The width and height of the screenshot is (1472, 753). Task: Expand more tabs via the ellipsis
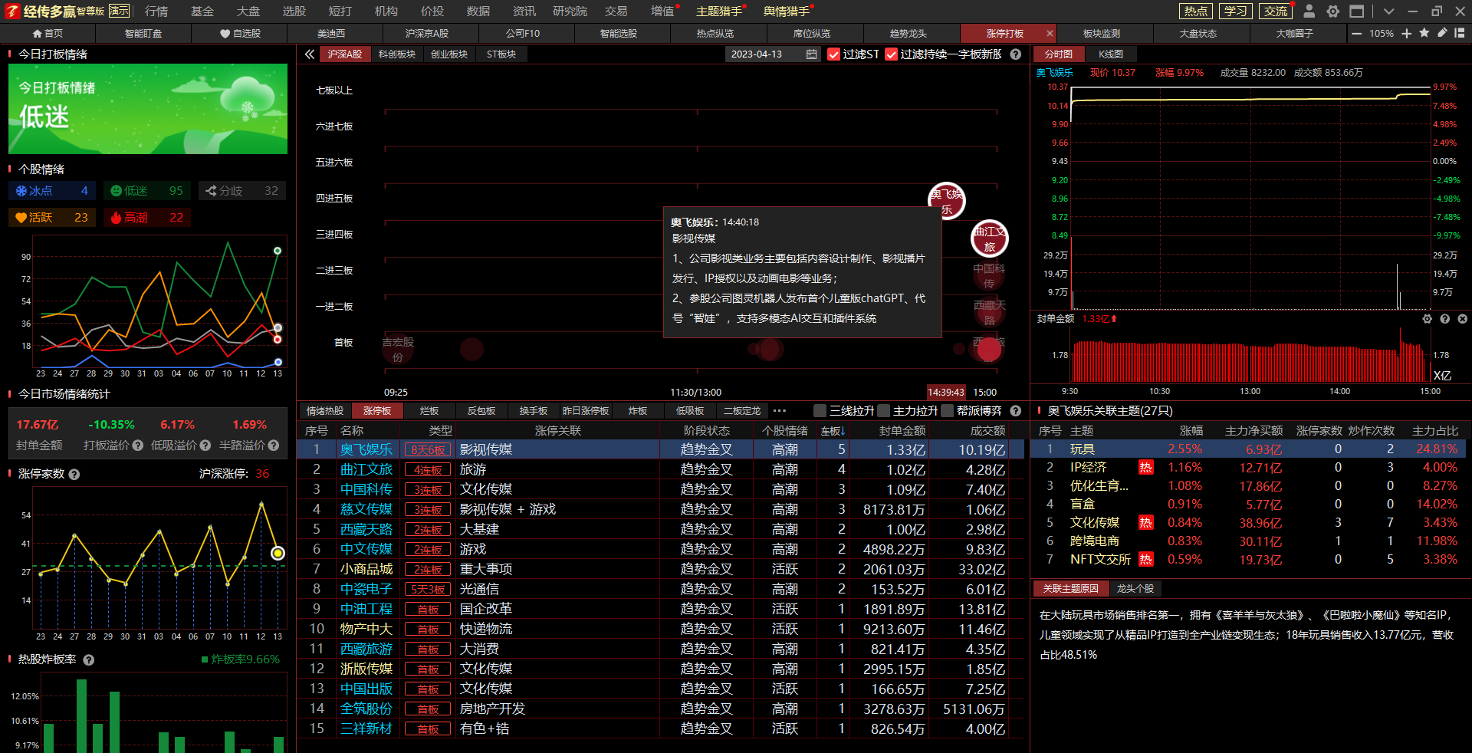780,411
